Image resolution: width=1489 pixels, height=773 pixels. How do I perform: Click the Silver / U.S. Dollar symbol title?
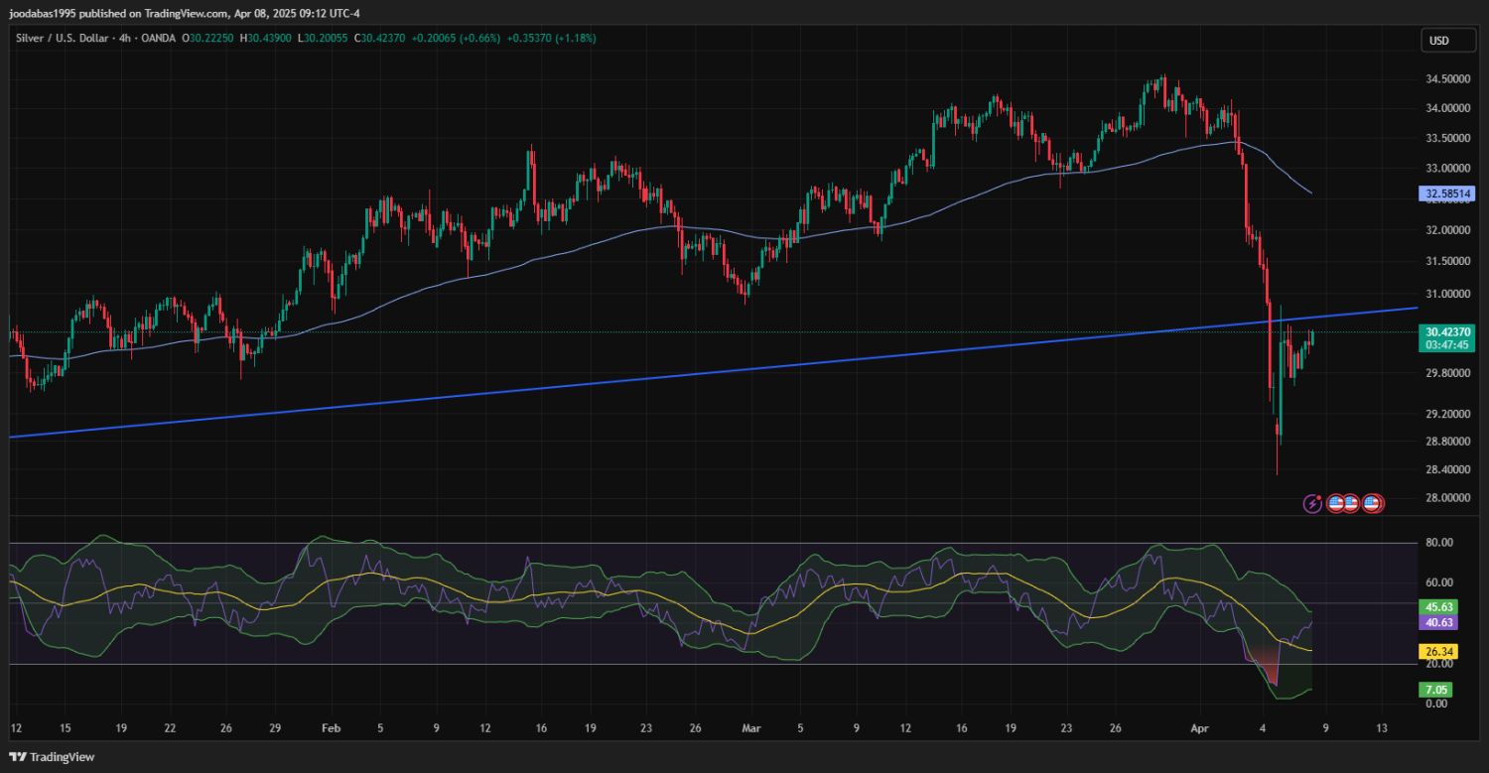point(62,38)
